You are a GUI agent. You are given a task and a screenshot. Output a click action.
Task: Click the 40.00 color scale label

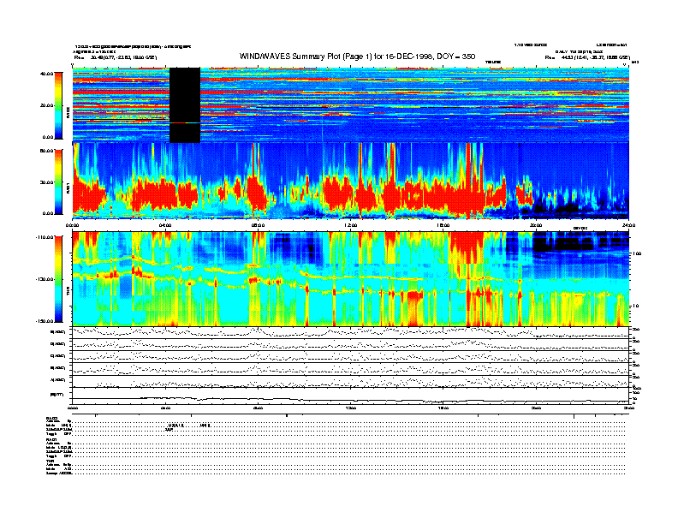(47, 74)
